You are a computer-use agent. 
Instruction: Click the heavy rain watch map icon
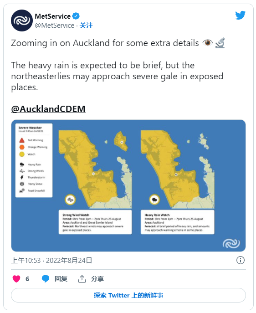pyautogui.click(x=154, y=200)
